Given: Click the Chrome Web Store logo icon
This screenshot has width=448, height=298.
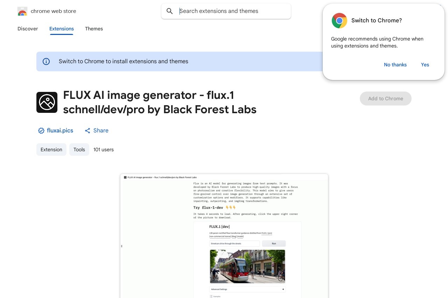Looking at the screenshot, I should (x=22, y=11).
